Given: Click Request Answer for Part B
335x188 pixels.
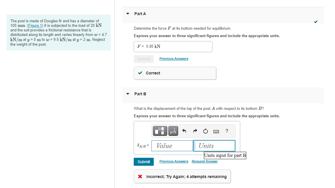Looking at the screenshot, I should point(204,161).
